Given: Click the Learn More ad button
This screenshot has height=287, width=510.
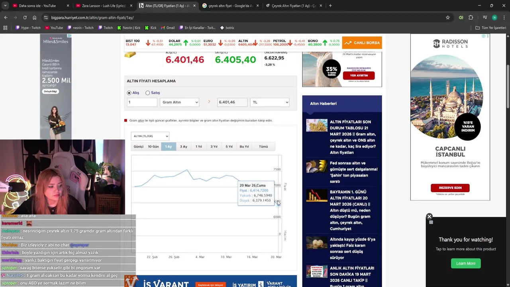Looking at the screenshot, I should (x=466, y=263).
